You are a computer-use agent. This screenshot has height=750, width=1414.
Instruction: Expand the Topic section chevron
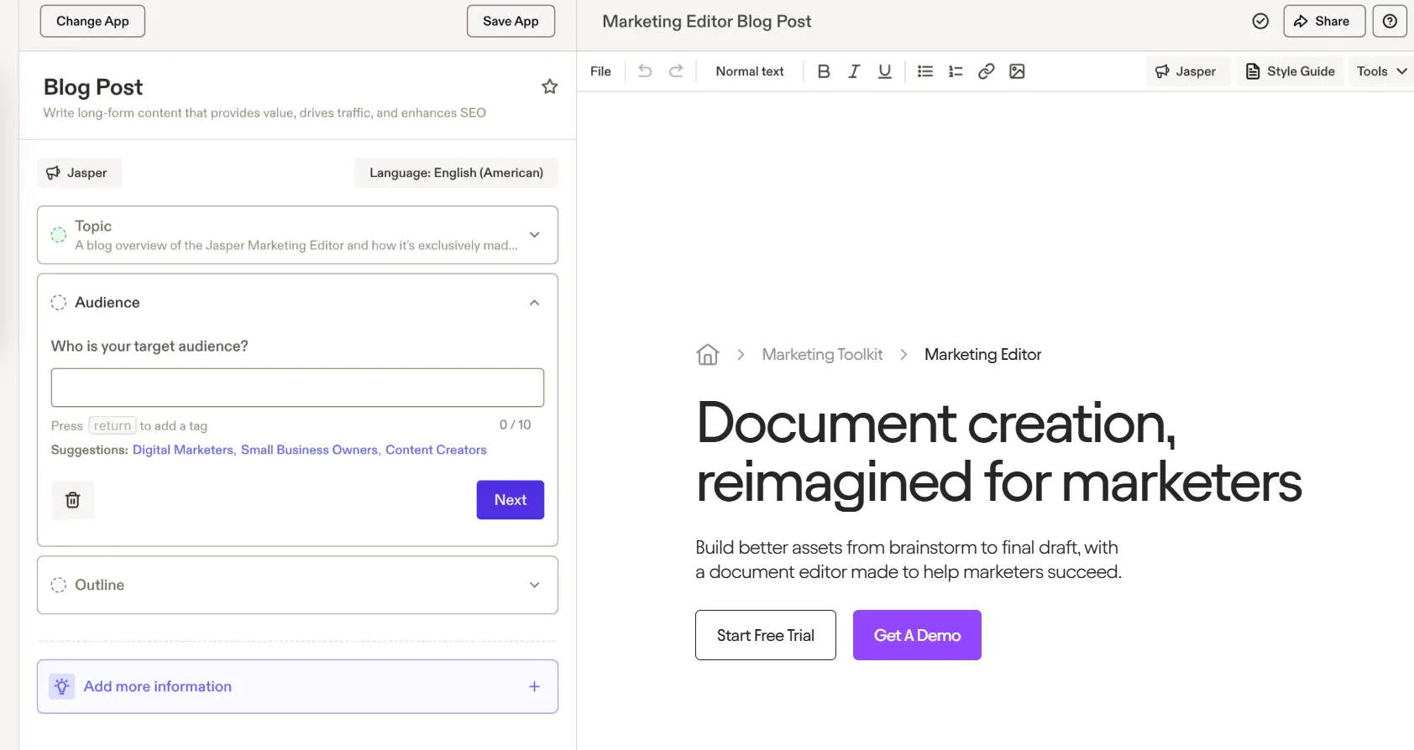point(535,235)
